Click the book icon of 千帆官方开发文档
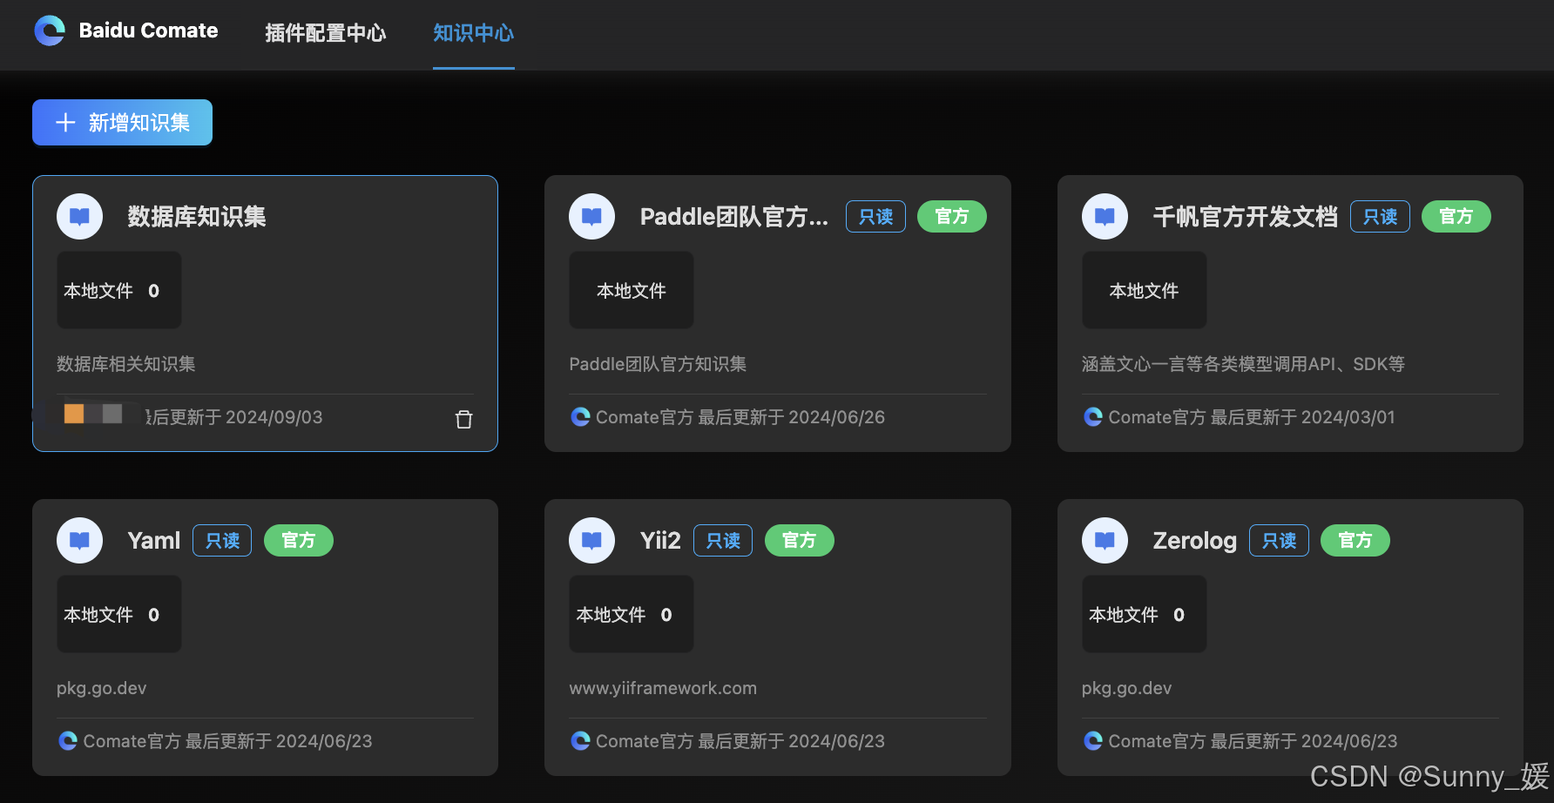Viewport: 1554px width, 803px height. [1105, 216]
